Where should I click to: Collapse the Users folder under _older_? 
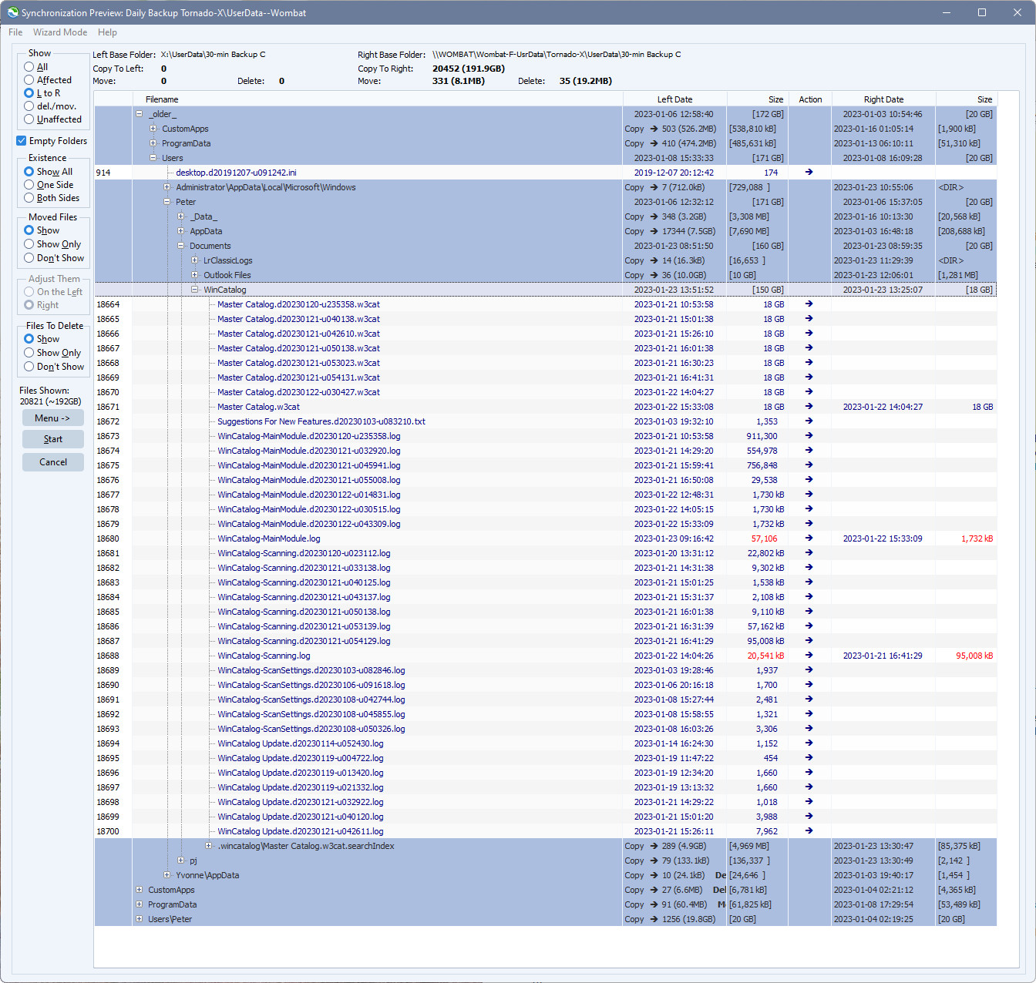pos(153,158)
